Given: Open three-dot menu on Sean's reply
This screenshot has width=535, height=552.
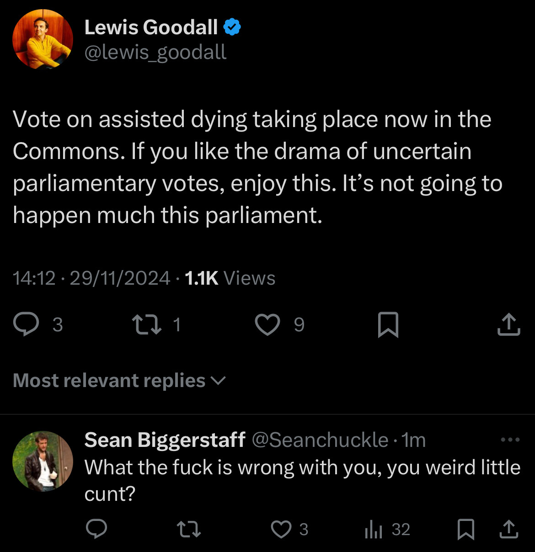Looking at the screenshot, I should click(x=510, y=440).
